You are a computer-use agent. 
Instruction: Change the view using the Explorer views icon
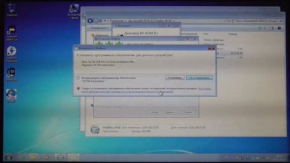[x=260, y=28]
